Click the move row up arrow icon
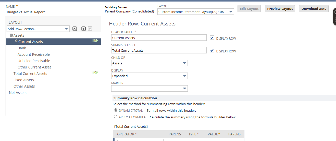Screen dimensions: 336x141 (90, 29)
